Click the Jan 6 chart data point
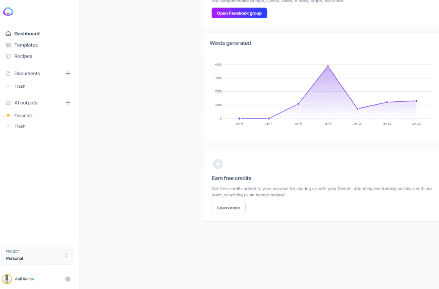439x289 pixels. [239, 119]
